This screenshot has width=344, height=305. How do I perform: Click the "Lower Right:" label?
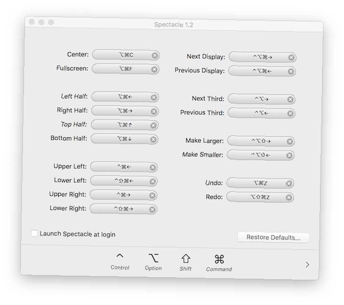(68, 208)
